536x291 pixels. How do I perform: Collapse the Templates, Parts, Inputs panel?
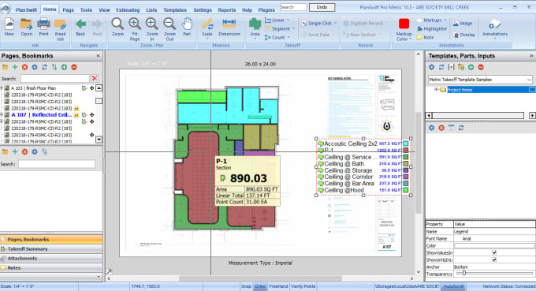point(531,56)
